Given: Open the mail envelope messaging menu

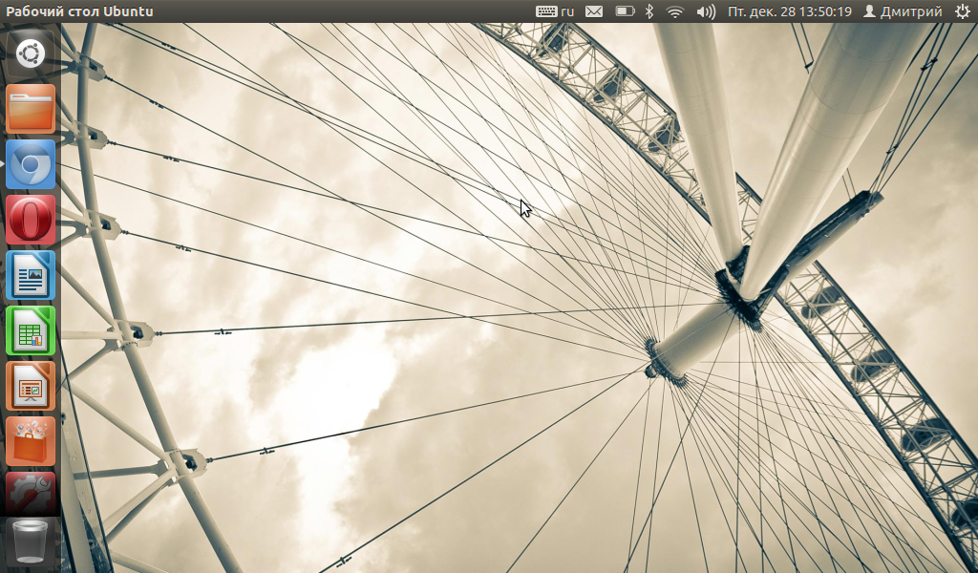Looking at the screenshot, I should [x=594, y=11].
